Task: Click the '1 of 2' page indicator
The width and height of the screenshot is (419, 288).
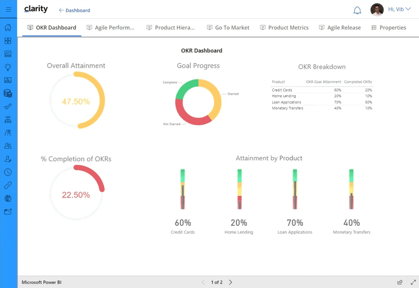Action: pos(217,282)
